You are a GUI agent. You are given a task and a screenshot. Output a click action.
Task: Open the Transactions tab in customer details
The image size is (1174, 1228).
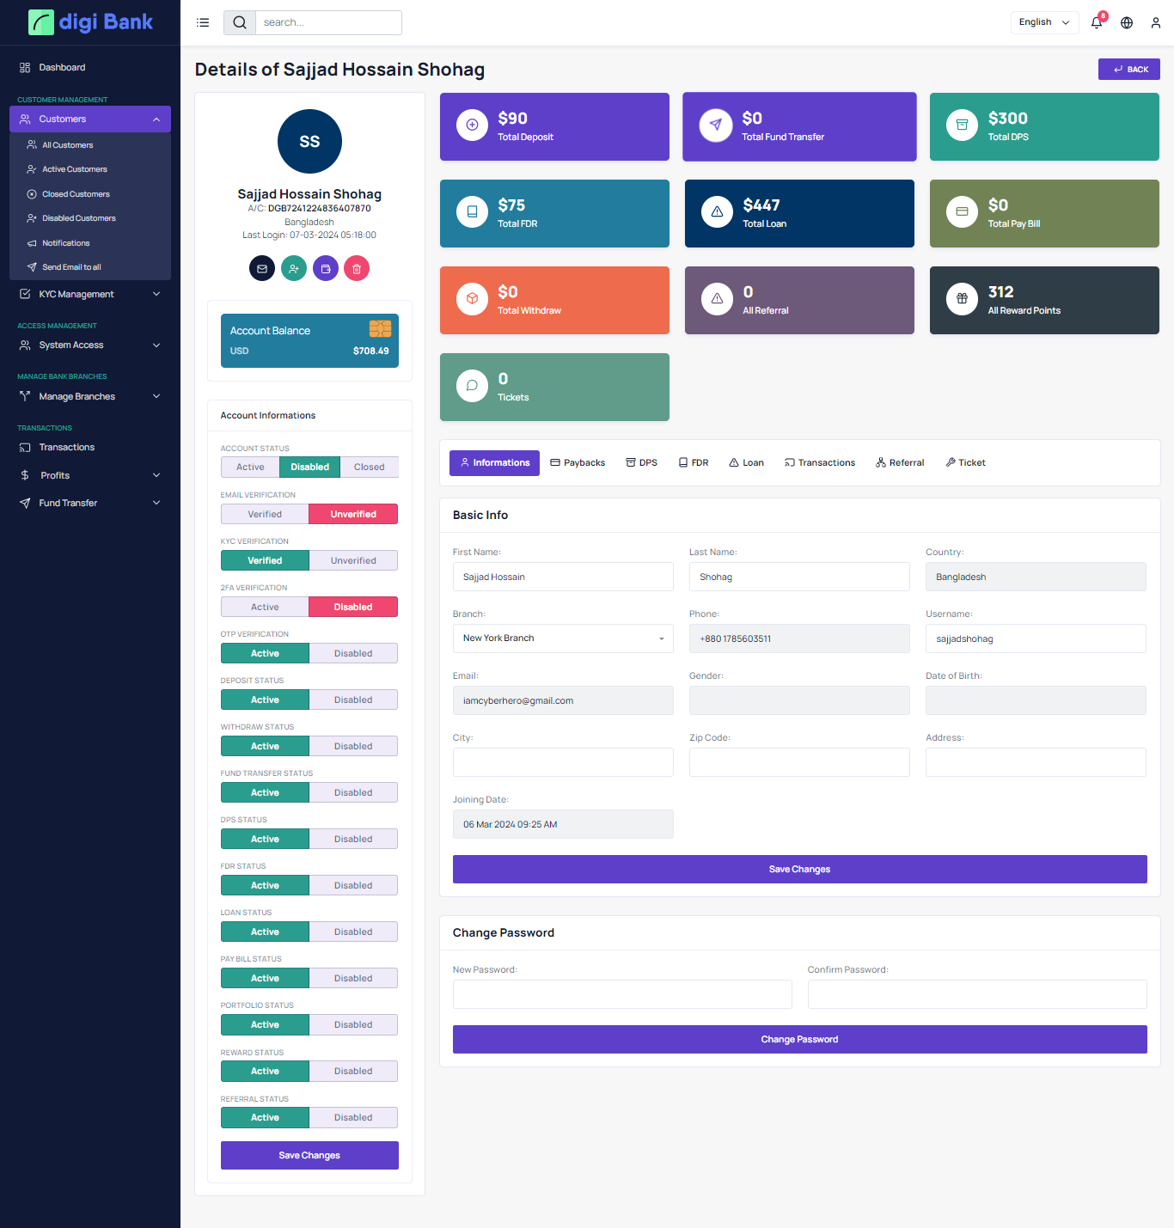(820, 462)
